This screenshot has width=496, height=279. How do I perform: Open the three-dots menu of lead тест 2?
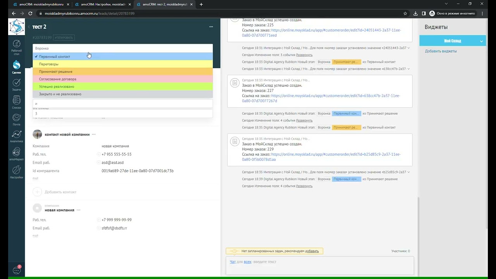pos(211,27)
